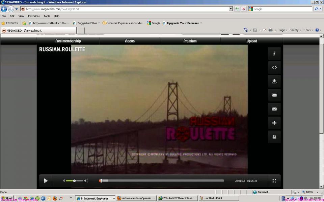324x202 pixels.
Task: Click the Add to Favorites Bar icon
Action: coord(24,23)
